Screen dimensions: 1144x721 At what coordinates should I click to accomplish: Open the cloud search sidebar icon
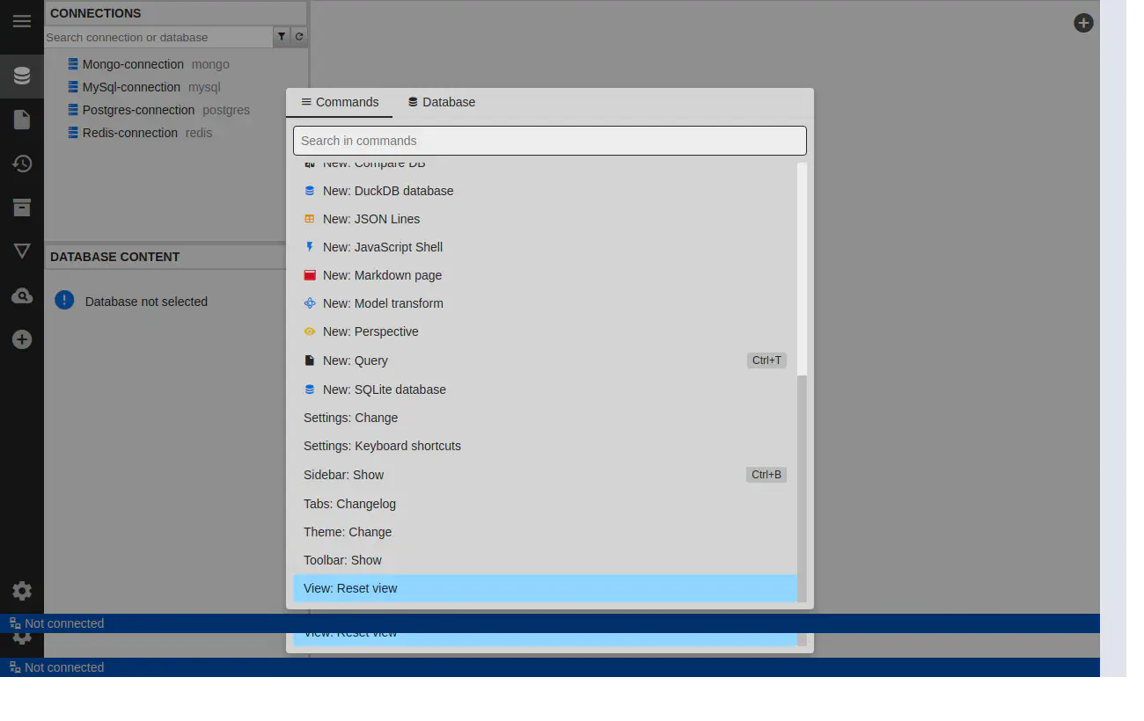[x=22, y=295]
